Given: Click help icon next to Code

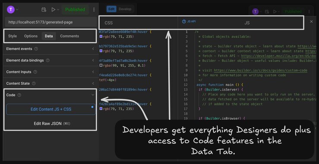Looking at the screenshot, I should coord(19,95).
